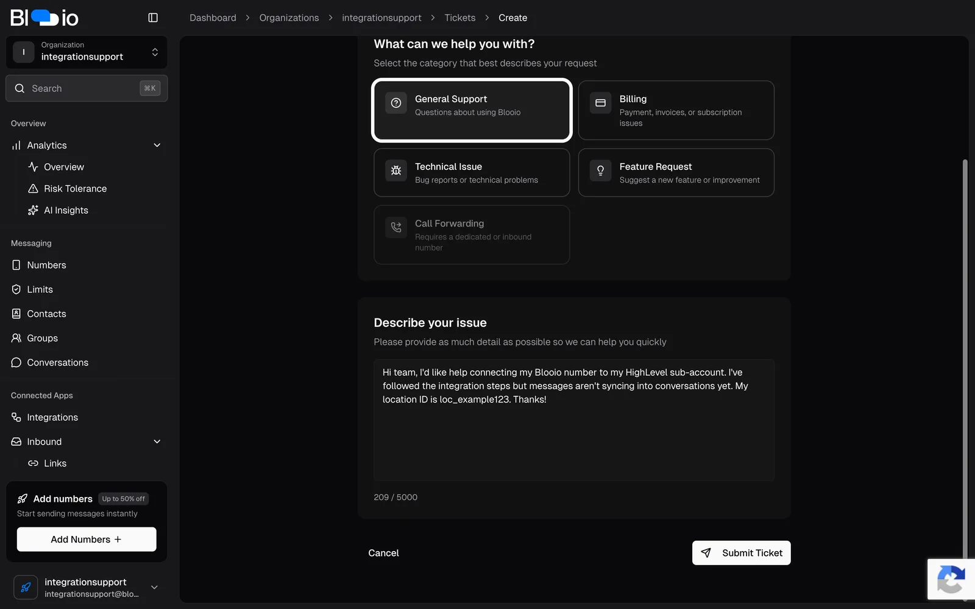Expand the user account menu chevron
Viewport: 975px width, 609px height.
coord(154,588)
